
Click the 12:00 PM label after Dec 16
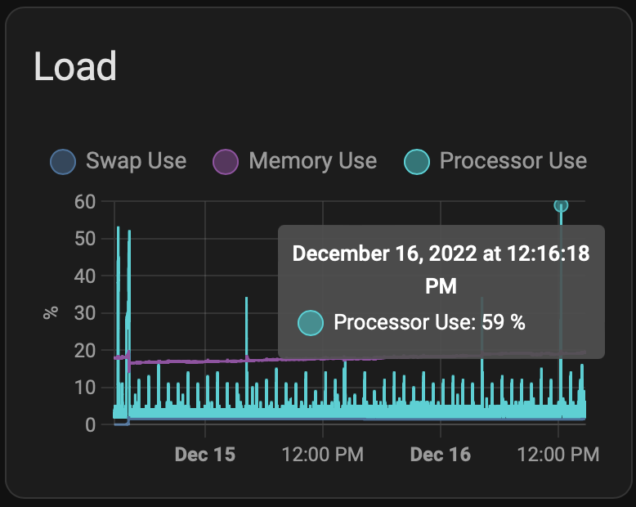[x=558, y=454]
